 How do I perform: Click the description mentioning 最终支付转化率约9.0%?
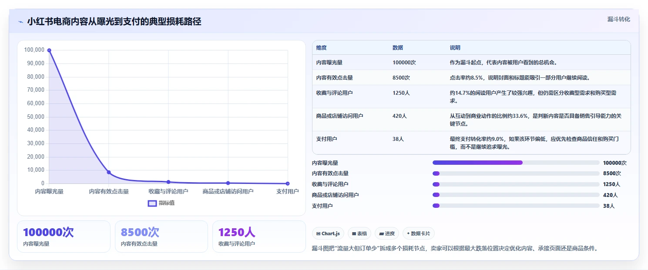coord(534,143)
